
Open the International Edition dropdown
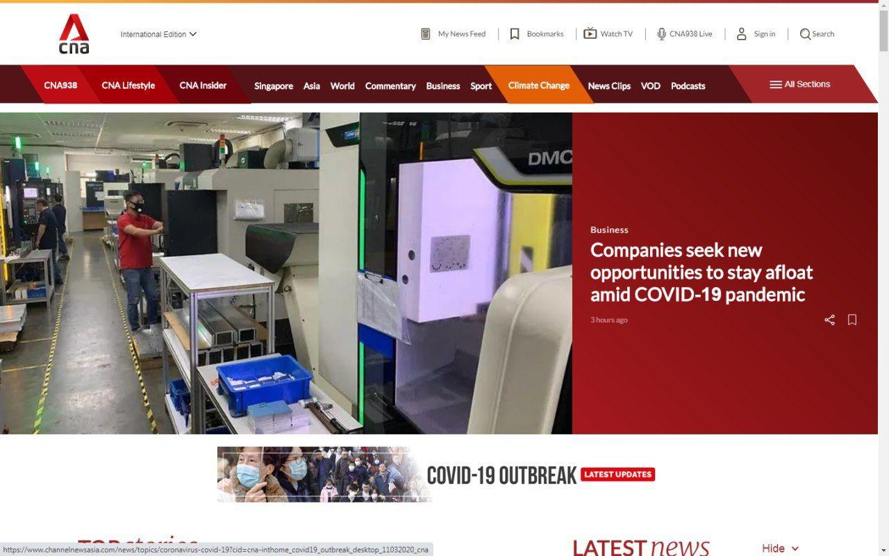[158, 34]
